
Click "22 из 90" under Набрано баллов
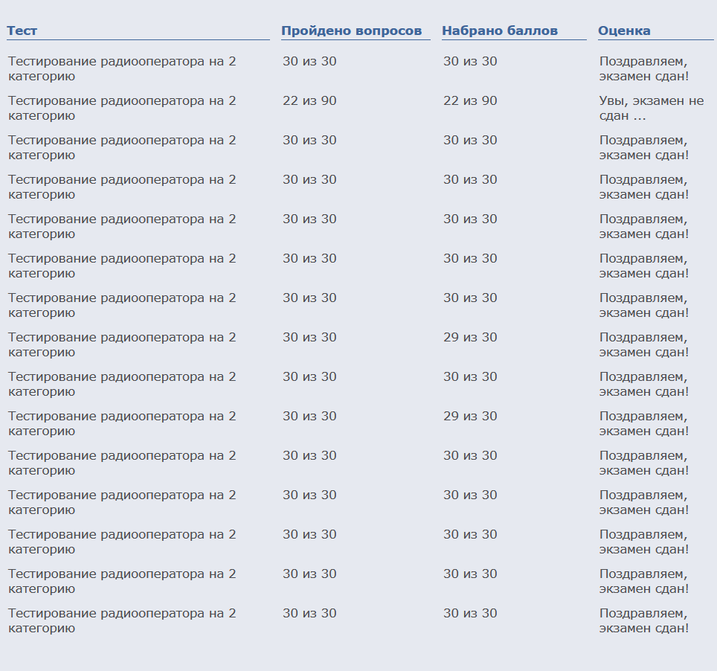click(470, 100)
